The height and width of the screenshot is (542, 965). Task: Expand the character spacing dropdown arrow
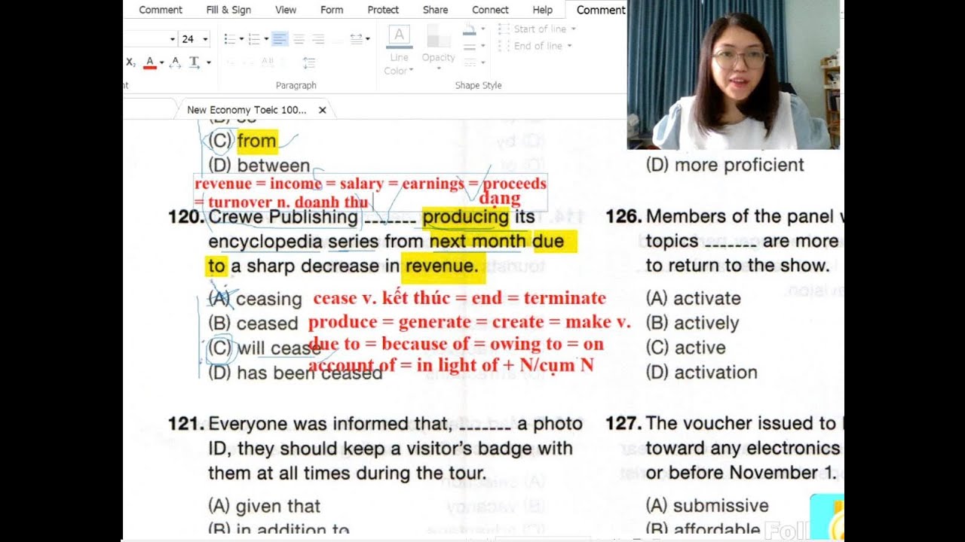(367, 39)
